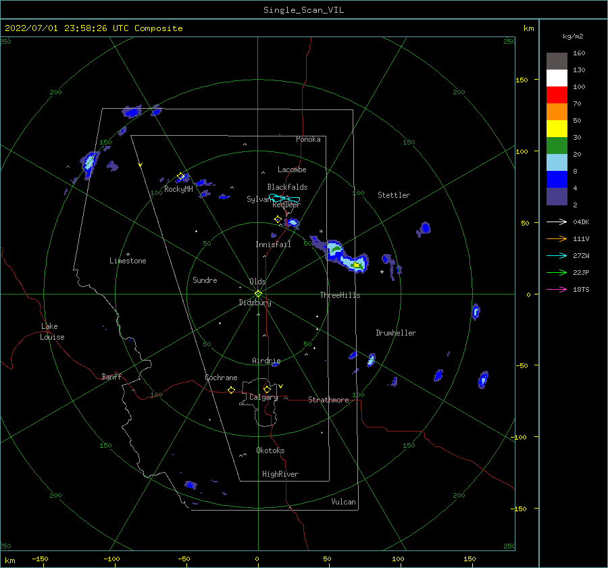Click the Olds town label

coord(257,282)
